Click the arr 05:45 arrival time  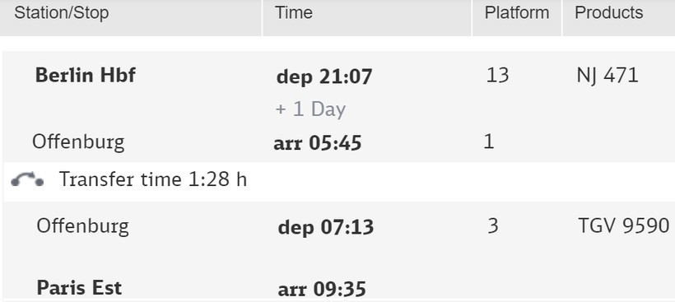point(318,143)
